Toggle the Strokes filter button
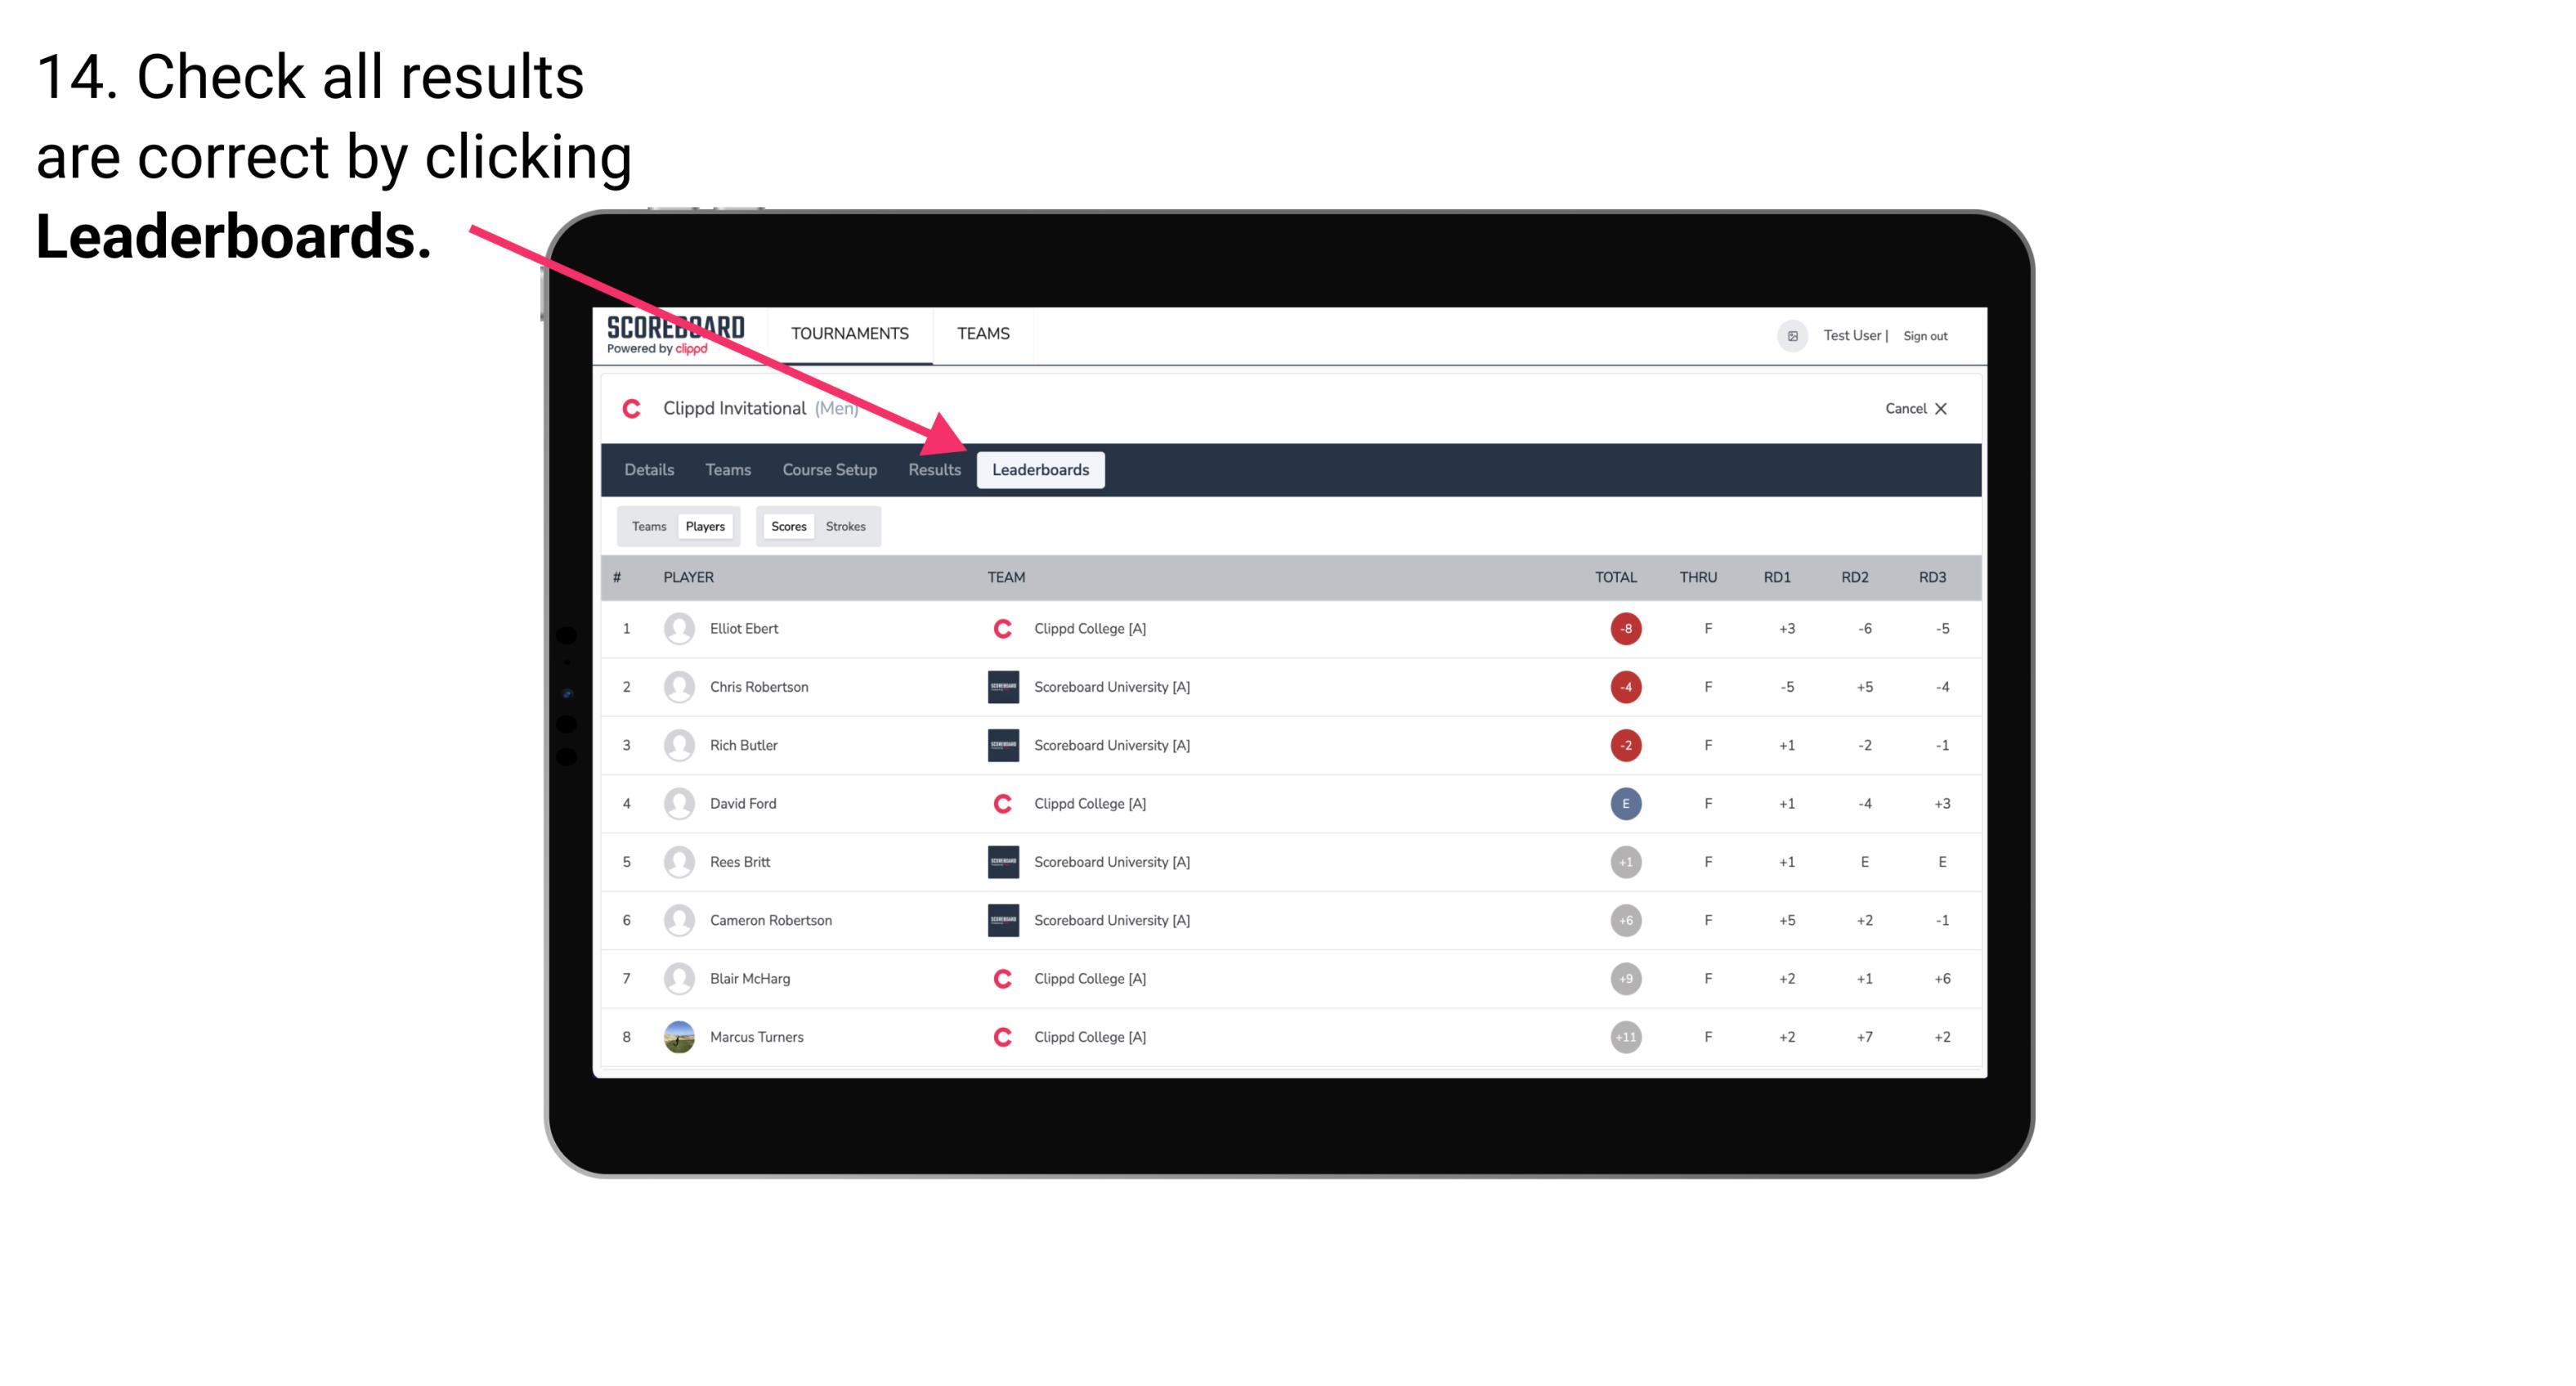Viewport: 2576px width, 1386px height. pos(848,526)
